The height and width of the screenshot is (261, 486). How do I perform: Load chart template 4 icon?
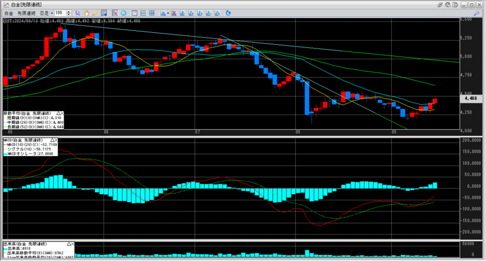(x=209, y=13)
